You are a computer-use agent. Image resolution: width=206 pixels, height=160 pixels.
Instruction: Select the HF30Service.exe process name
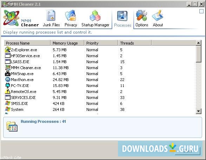(x=25, y=56)
